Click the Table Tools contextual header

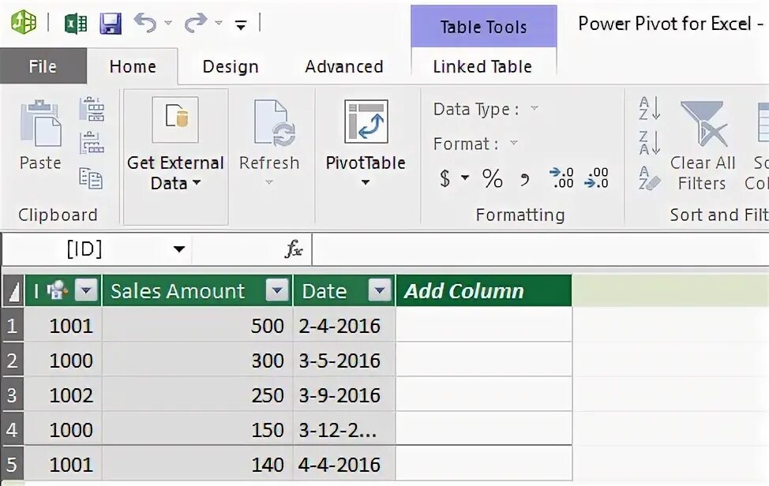tap(483, 27)
